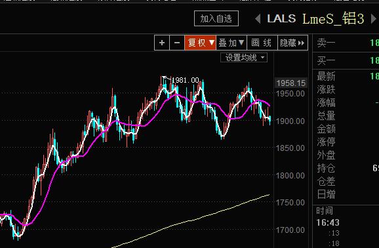Viewport: 379px width, 248px height.
Task: Click the 1850.00 axis value
Action: click(x=290, y=148)
